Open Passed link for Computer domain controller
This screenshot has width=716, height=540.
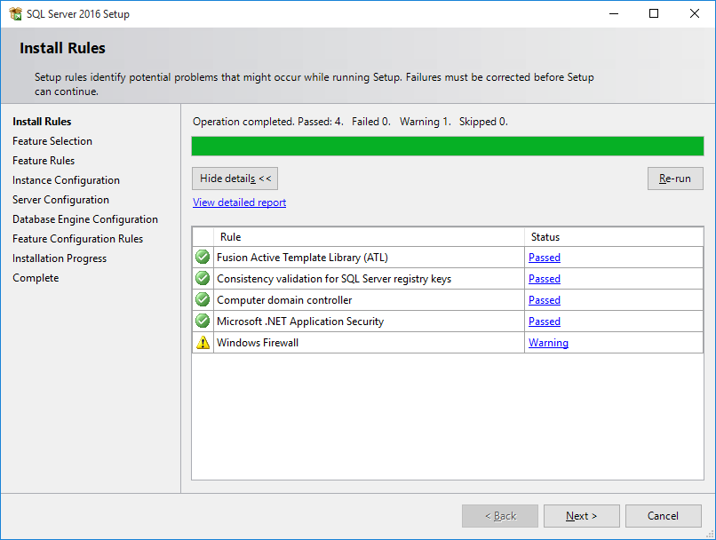coord(544,300)
